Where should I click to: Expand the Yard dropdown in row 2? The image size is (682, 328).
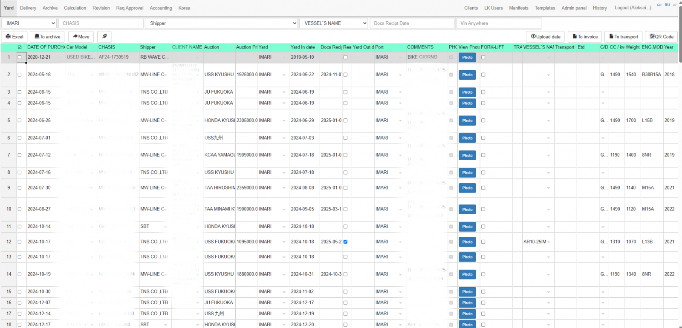tap(284, 75)
